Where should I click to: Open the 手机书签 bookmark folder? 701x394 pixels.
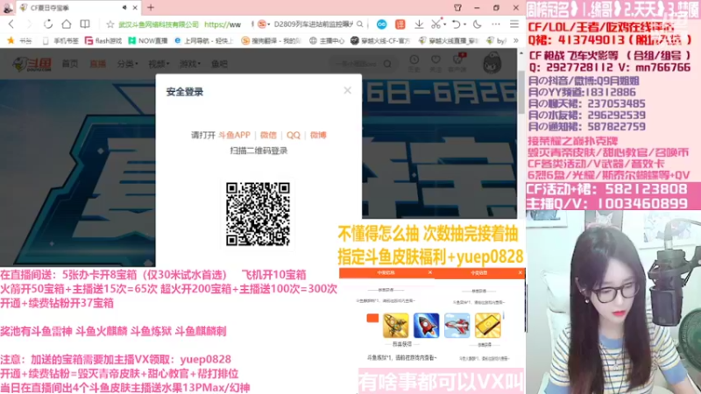click(60, 40)
